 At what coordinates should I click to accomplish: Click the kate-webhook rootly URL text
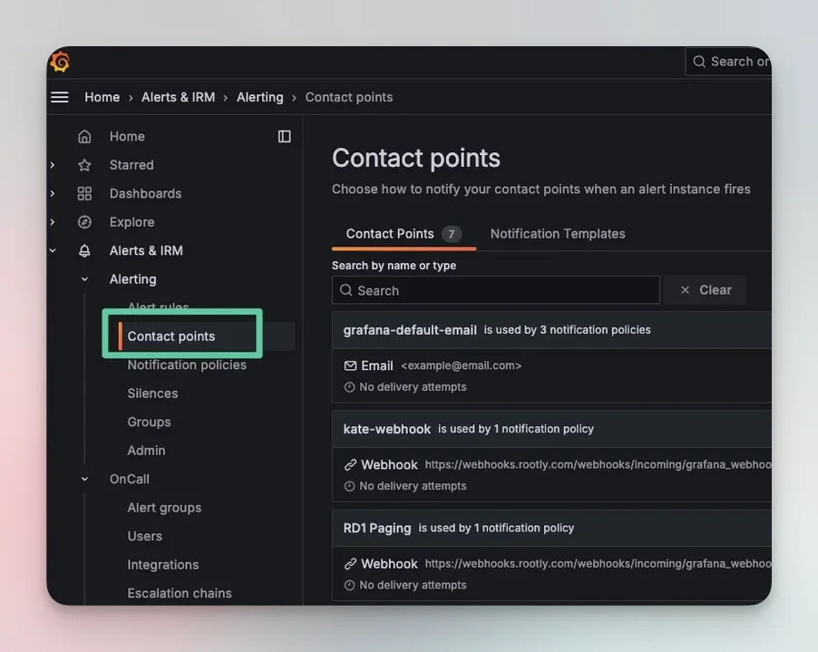598,465
